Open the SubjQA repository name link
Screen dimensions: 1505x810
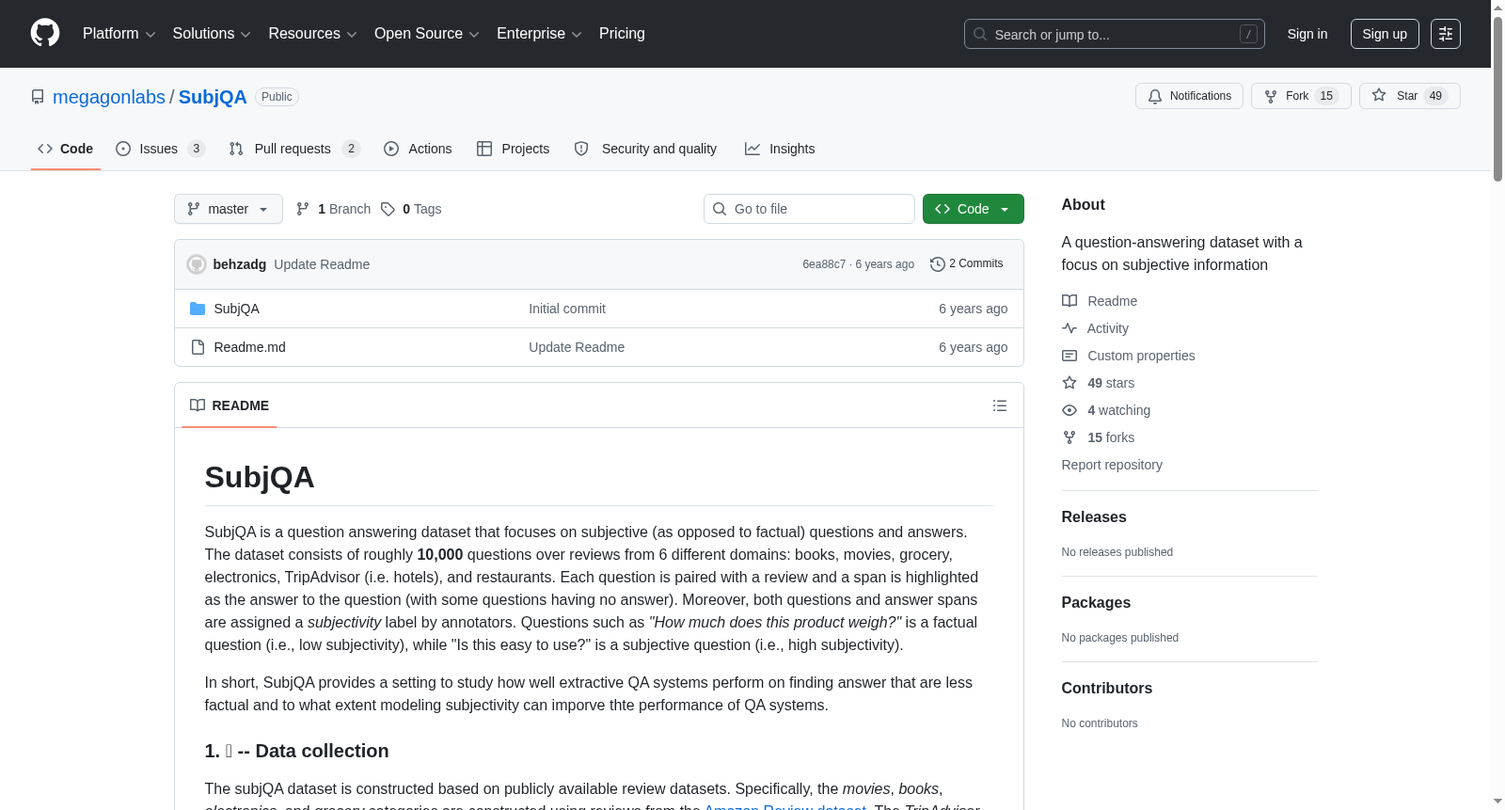coord(213,97)
